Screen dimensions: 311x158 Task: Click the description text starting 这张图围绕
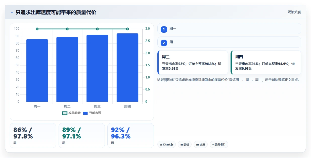coord(228,80)
